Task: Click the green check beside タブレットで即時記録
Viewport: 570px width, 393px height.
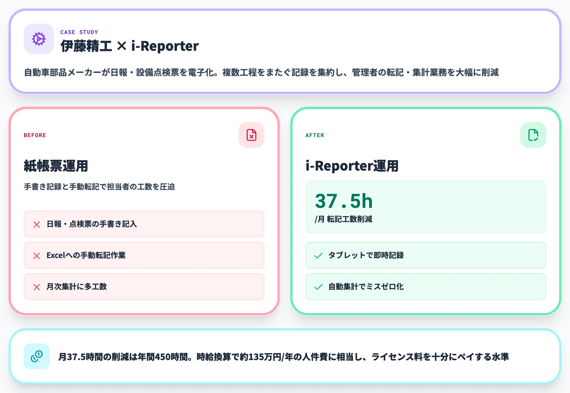Action: 318,256
